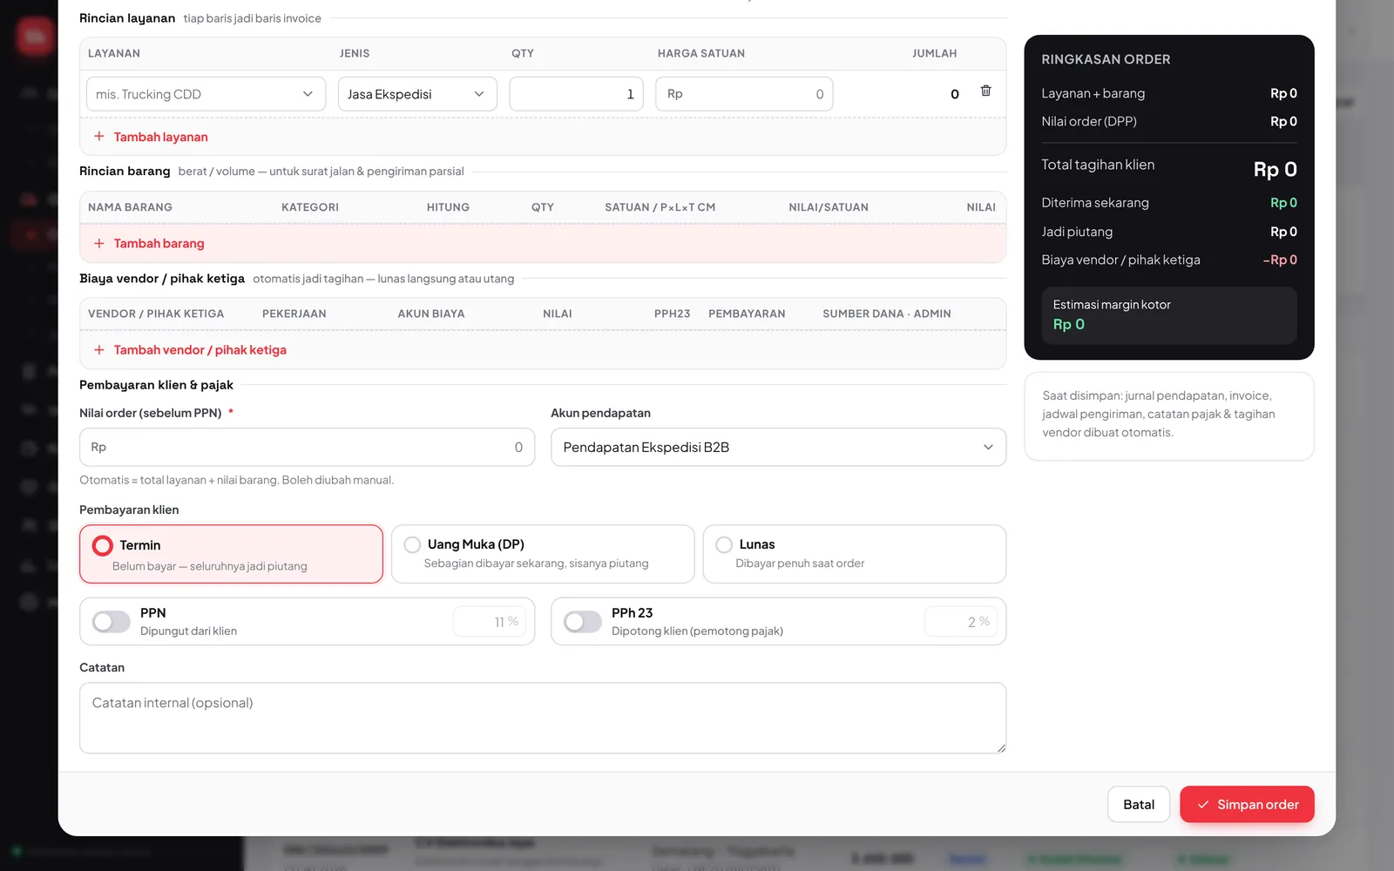Click the PPN 11% rate field
The height and width of the screenshot is (871, 1394).
point(490,621)
